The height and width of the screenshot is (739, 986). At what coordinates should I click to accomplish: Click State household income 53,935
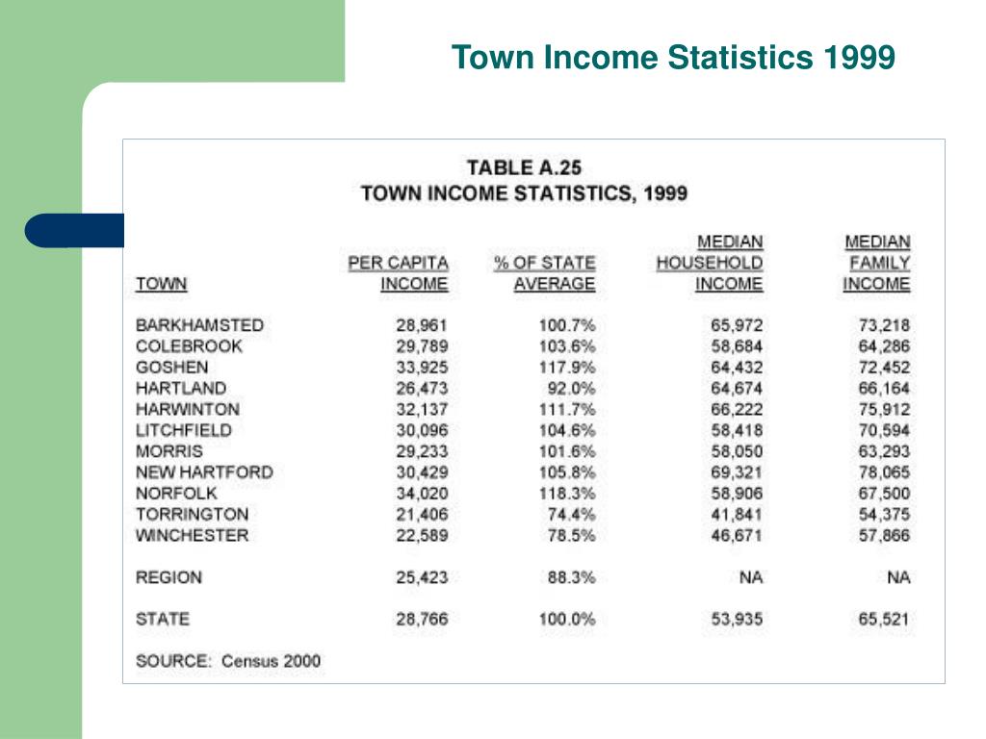[x=737, y=619]
